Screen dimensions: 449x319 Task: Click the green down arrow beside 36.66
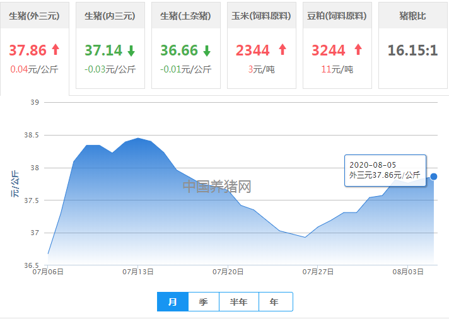(206, 50)
